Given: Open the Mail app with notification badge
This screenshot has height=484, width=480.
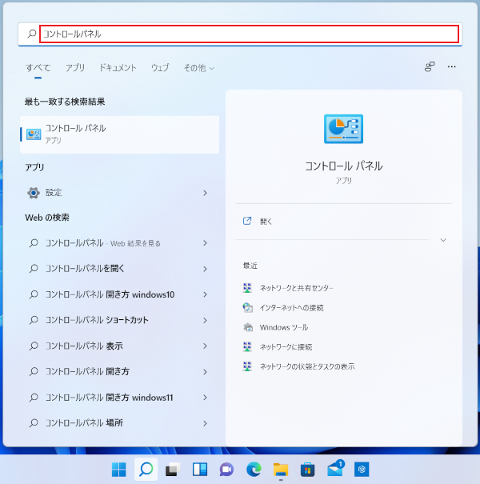Looking at the screenshot, I should pos(334,469).
